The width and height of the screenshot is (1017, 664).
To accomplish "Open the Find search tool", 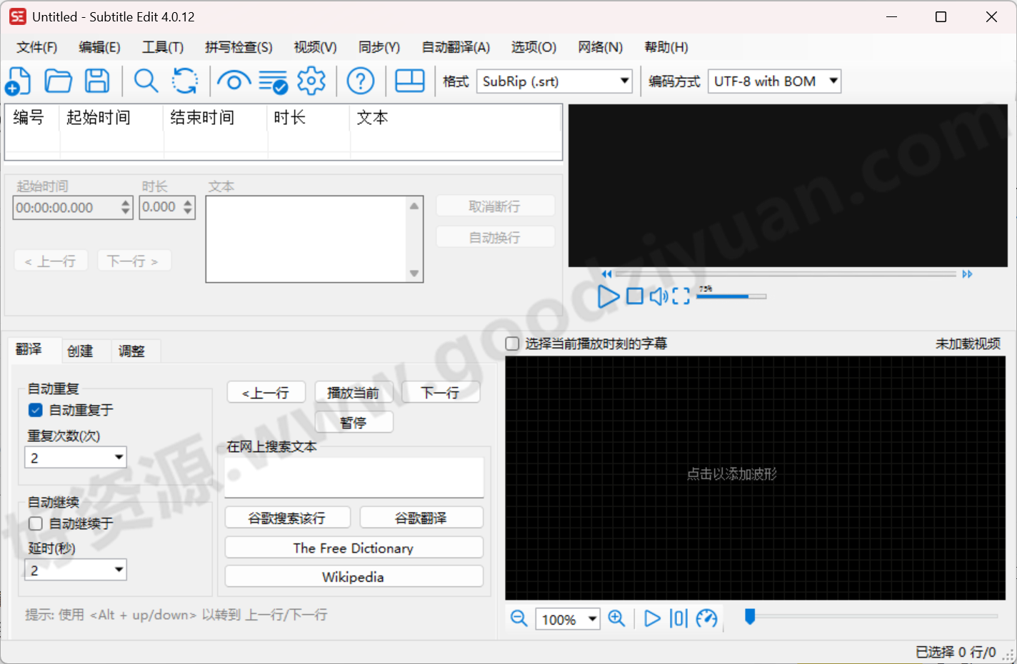I will click(x=146, y=81).
